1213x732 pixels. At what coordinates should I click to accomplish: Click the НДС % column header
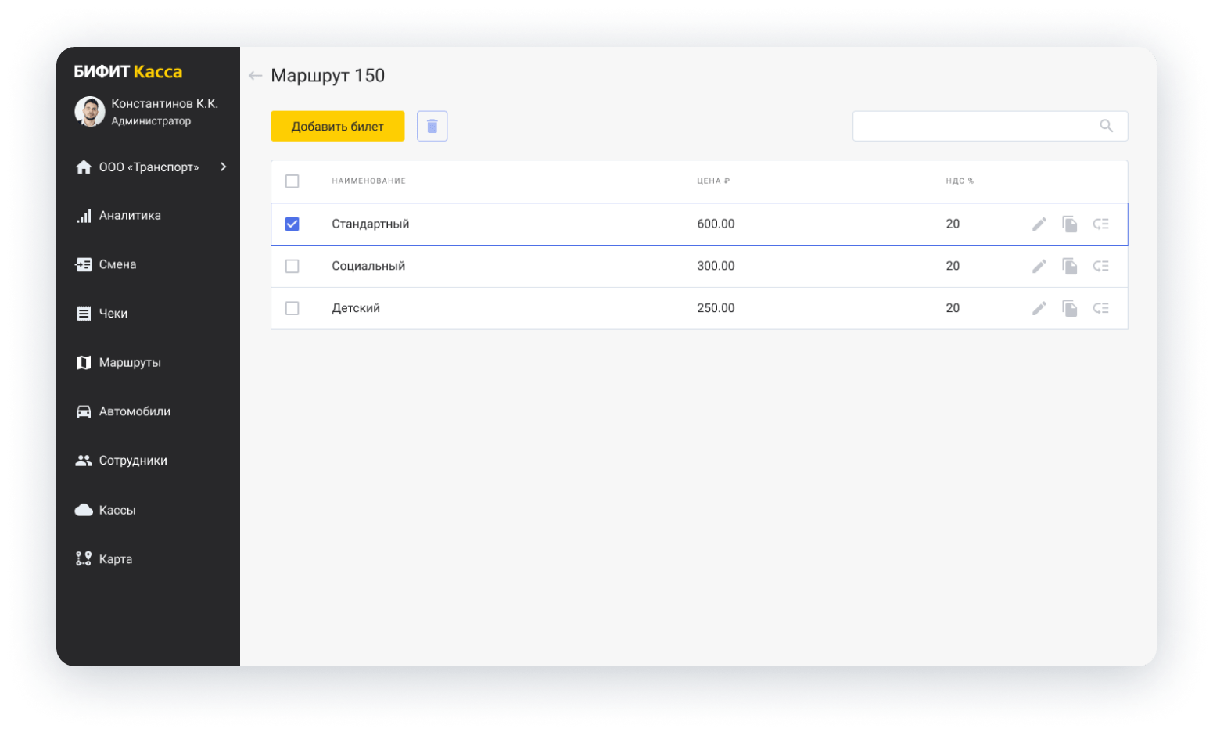[x=960, y=181]
